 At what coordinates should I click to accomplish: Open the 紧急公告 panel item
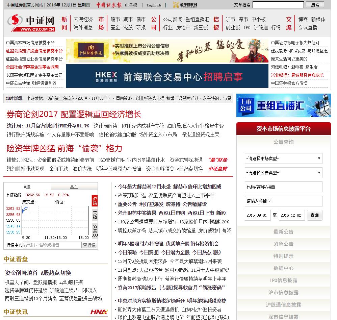pyautogui.click(x=284, y=244)
